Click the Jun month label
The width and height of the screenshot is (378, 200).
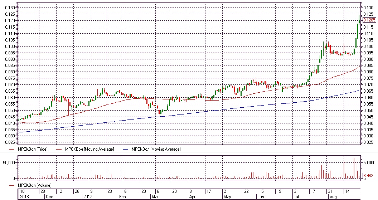(x=261, y=197)
